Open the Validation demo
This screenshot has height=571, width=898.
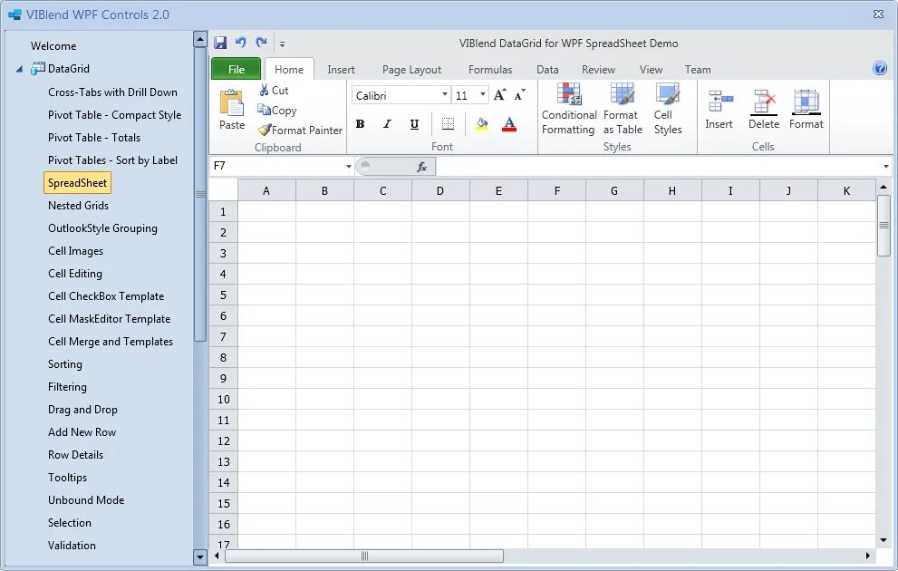click(x=72, y=546)
